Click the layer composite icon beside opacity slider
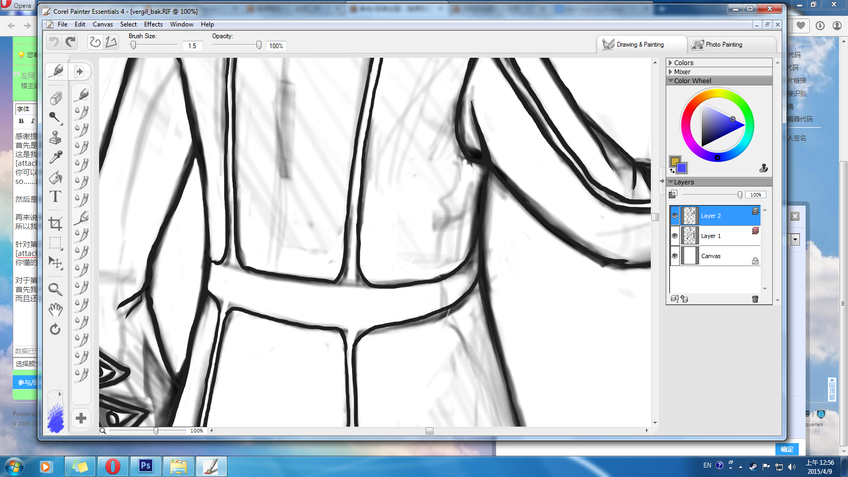Screen dimensions: 848x477 pyautogui.click(x=673, y=195)
